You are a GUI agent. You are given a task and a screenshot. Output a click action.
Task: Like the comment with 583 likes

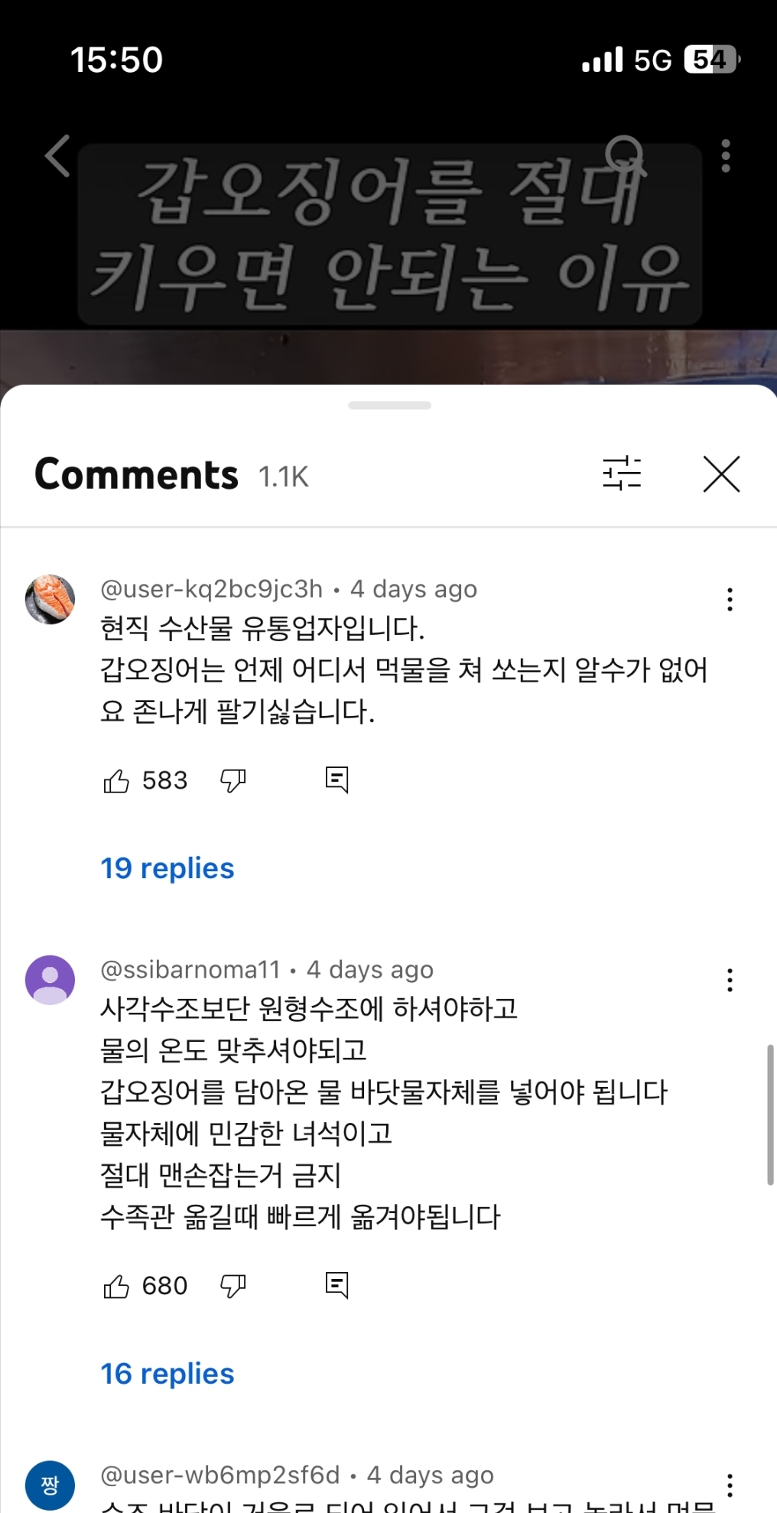116,781
